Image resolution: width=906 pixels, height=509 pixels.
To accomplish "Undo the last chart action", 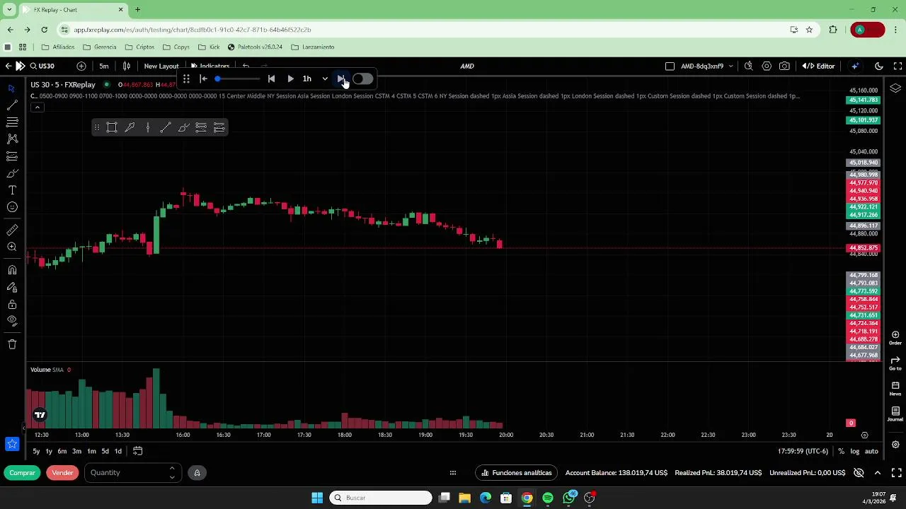I will coord(246,66).
